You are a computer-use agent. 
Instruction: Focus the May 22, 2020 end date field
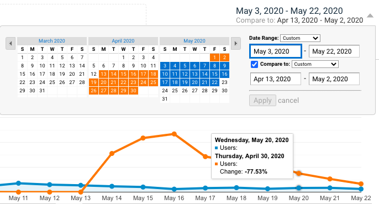(x=334, y=51)
